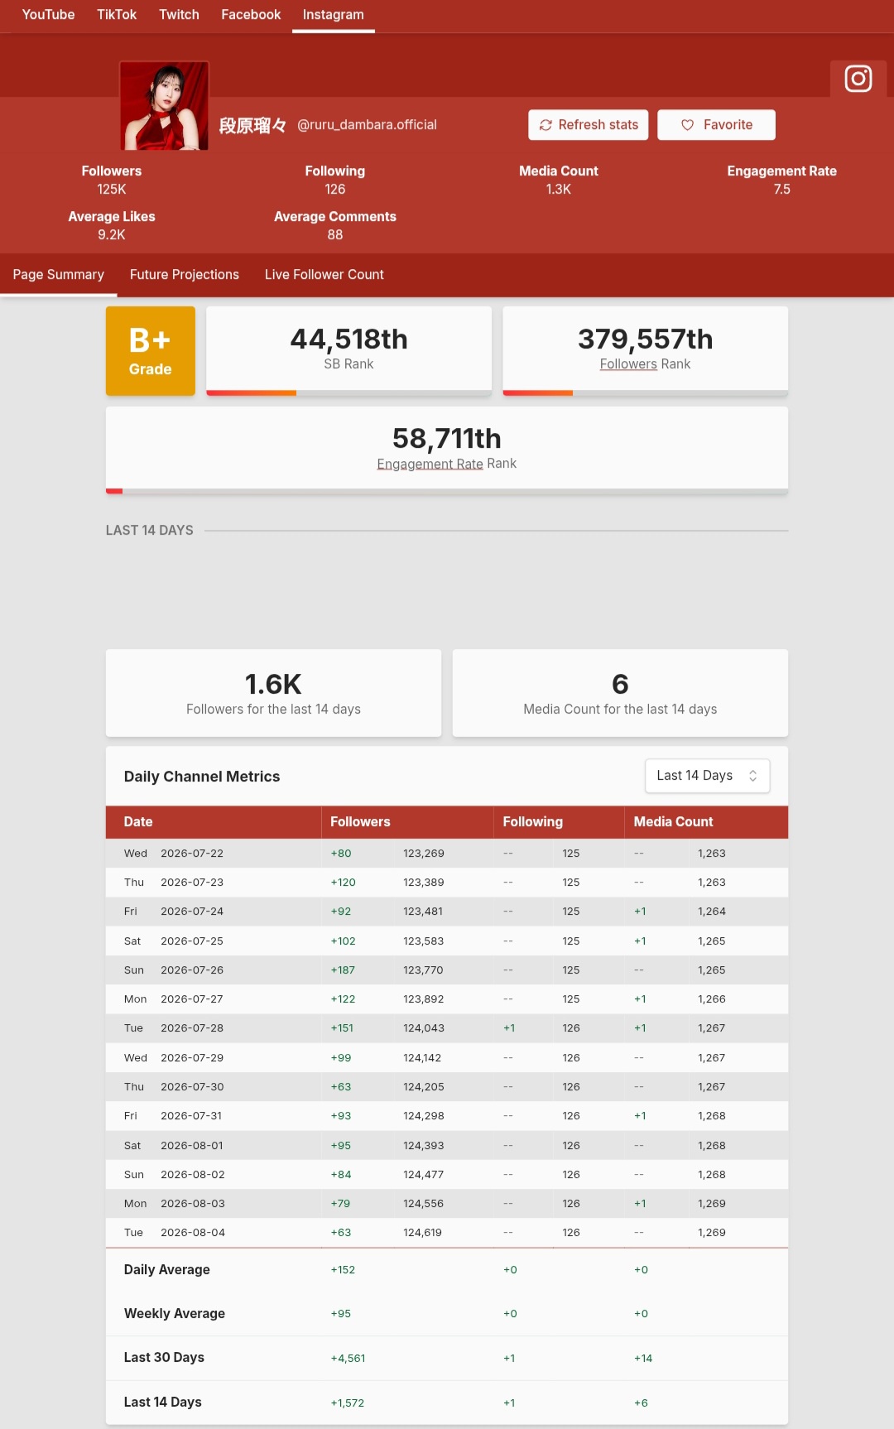This screenshot has width=894, height=1429.
Task: Click the heart icon in Favorite
Action: [687, 125]
